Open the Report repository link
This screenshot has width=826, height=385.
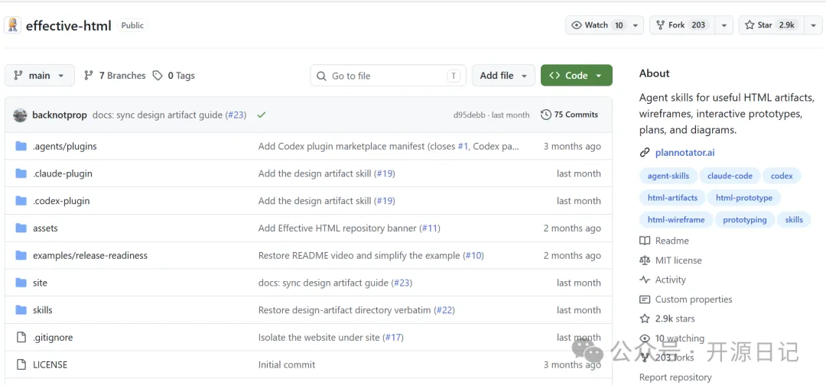pos(675,377)
